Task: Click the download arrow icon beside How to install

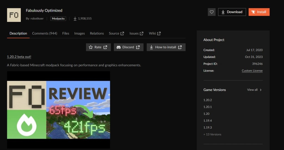Action: click(x=151, y=47)
